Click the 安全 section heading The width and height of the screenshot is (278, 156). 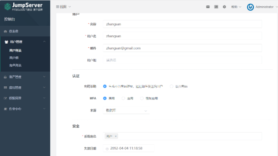[x=76, y=126]
